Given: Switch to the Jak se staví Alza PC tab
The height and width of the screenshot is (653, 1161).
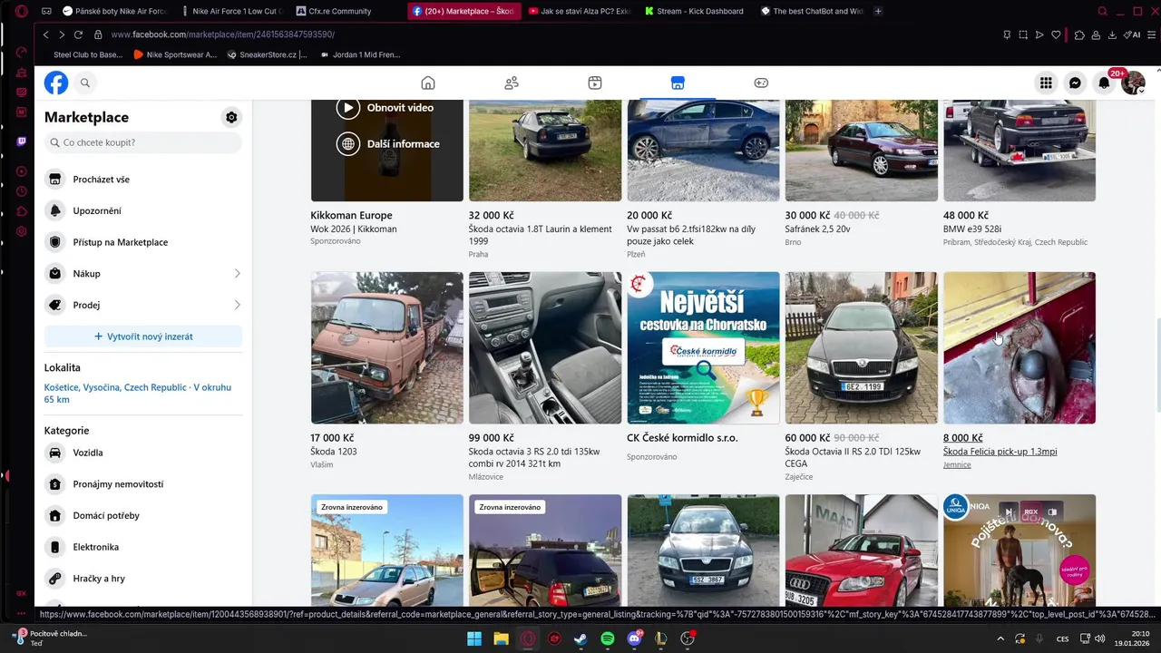Looking at the screenshot, I should (580, 11).
